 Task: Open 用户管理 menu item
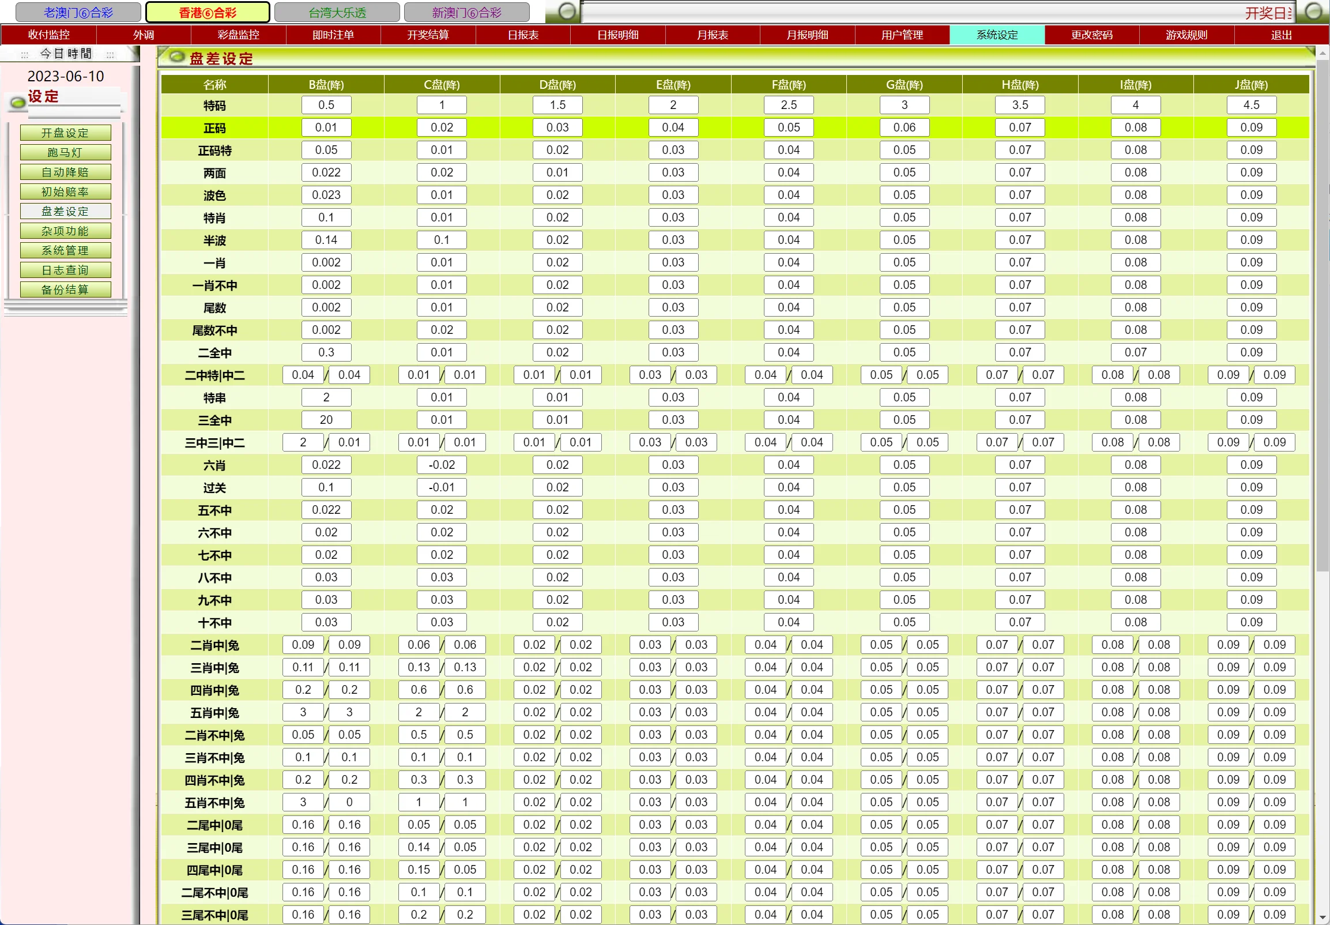point(902,35)
